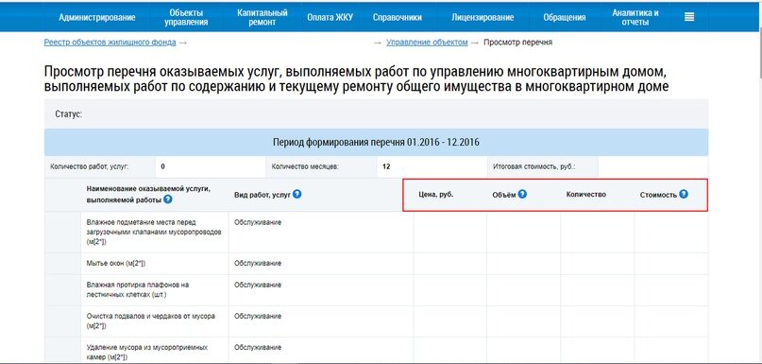Click the 'Количество месяцев' value 12

point(386,166)
